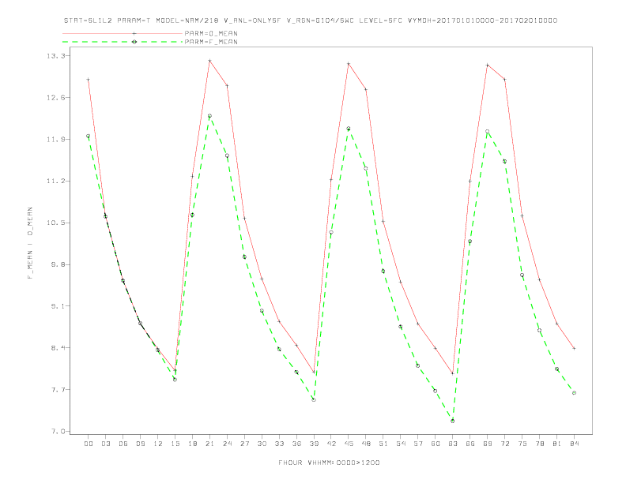The image size is (626, 483).
Task: Click the vertical axis title F_MEAN | O_MEAN
Action: coord(30,243)
